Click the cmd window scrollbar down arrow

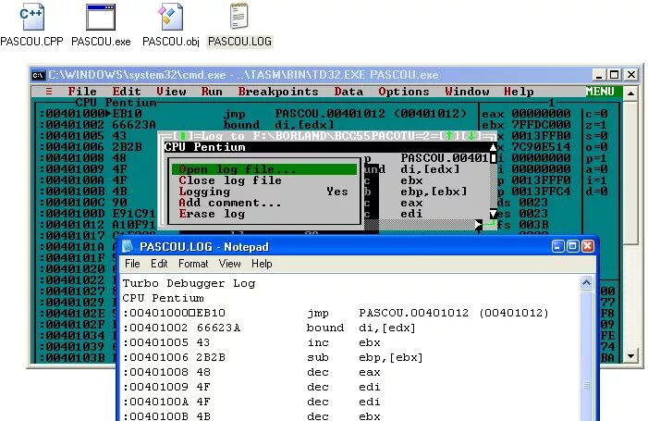[x=630, y=355]
